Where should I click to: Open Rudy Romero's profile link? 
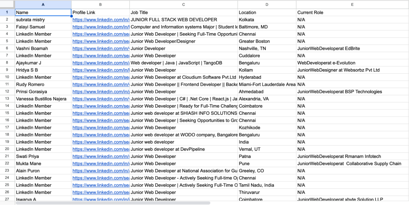101,84
